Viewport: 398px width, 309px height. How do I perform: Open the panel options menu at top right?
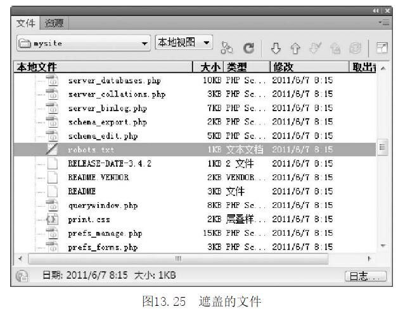pos(383,22)
